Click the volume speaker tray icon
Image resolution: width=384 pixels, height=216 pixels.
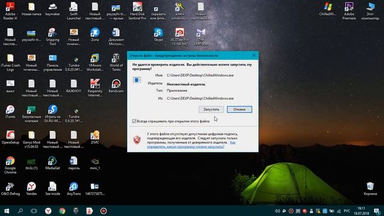(x=277, y=211)
